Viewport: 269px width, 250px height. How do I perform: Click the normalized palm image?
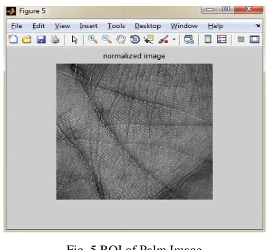click(x=134, y=132)
